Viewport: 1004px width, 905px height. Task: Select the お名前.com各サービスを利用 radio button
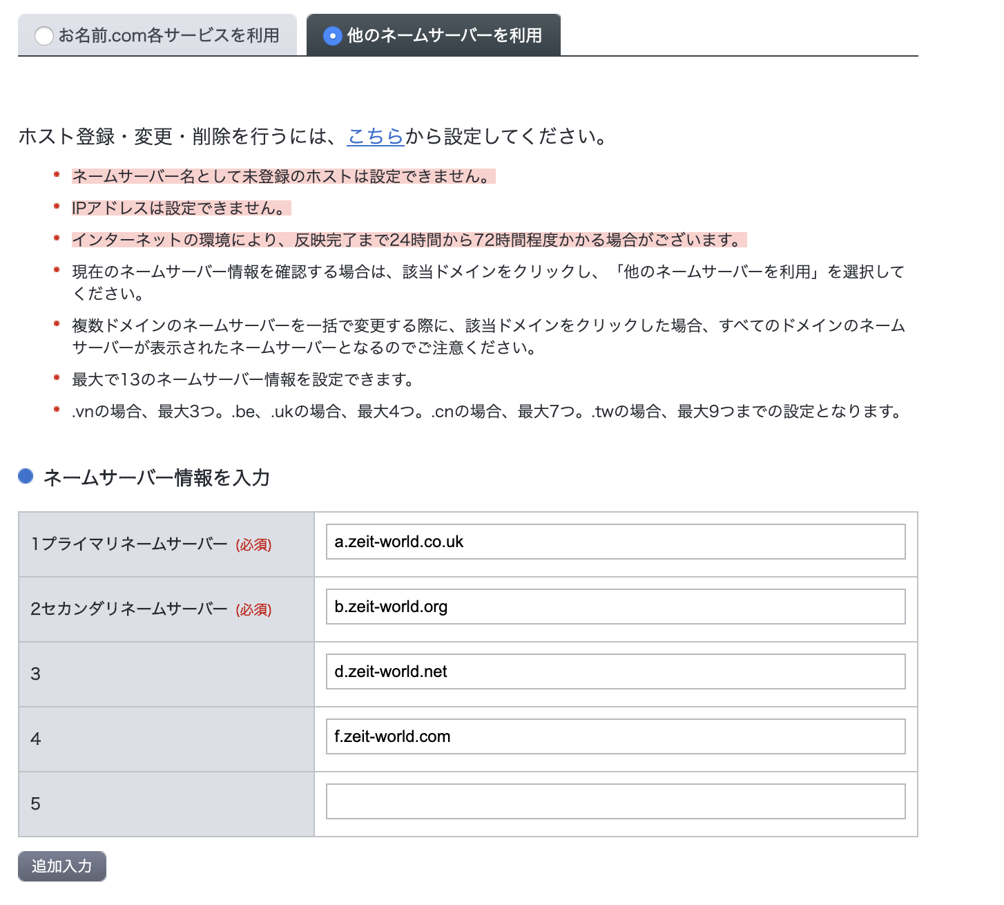coord(44,36)
